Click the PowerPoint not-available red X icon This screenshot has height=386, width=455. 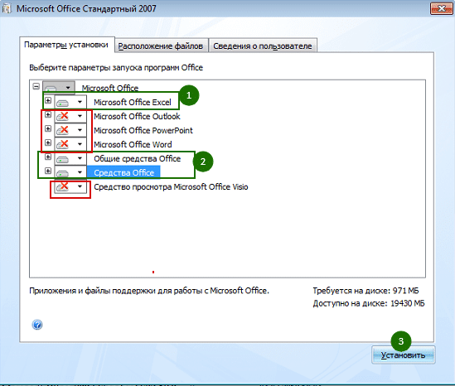[x=62, y=130]
